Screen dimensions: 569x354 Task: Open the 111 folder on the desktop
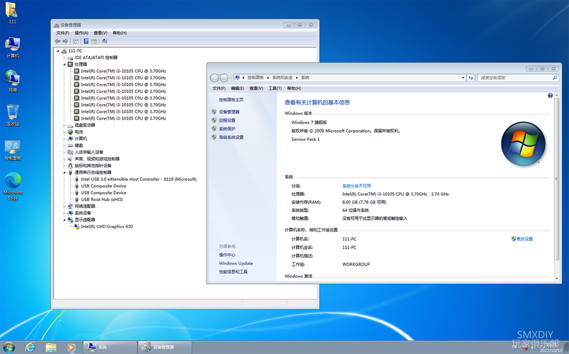pos(12,13)
